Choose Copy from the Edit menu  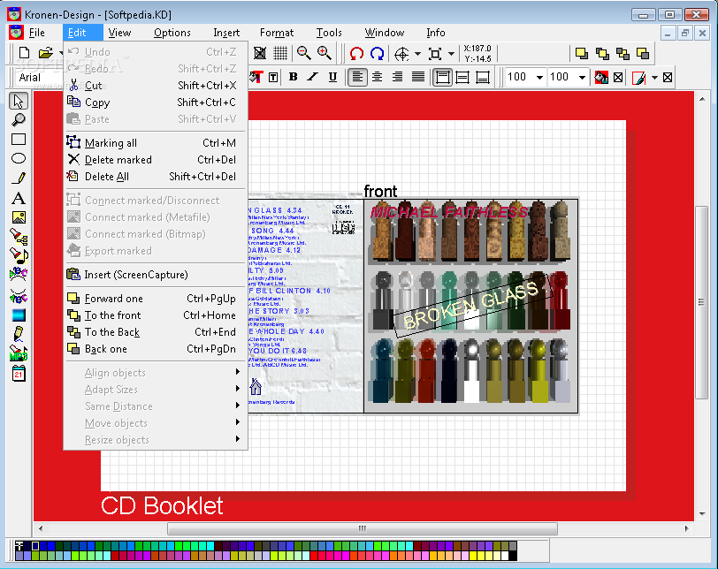[156, 102]
